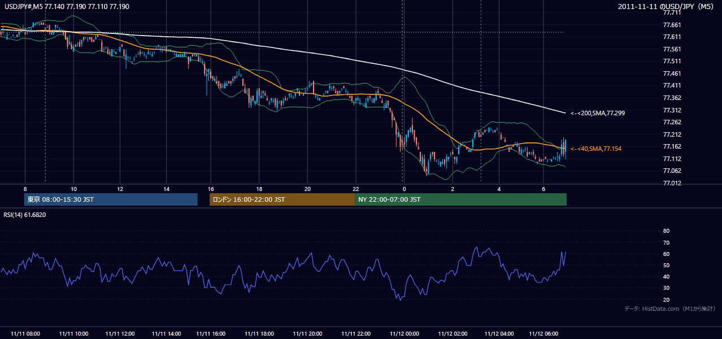722x339 pixels.
Task: Click the 11/11 08:00 time axis label
Action: click(25, 334)
